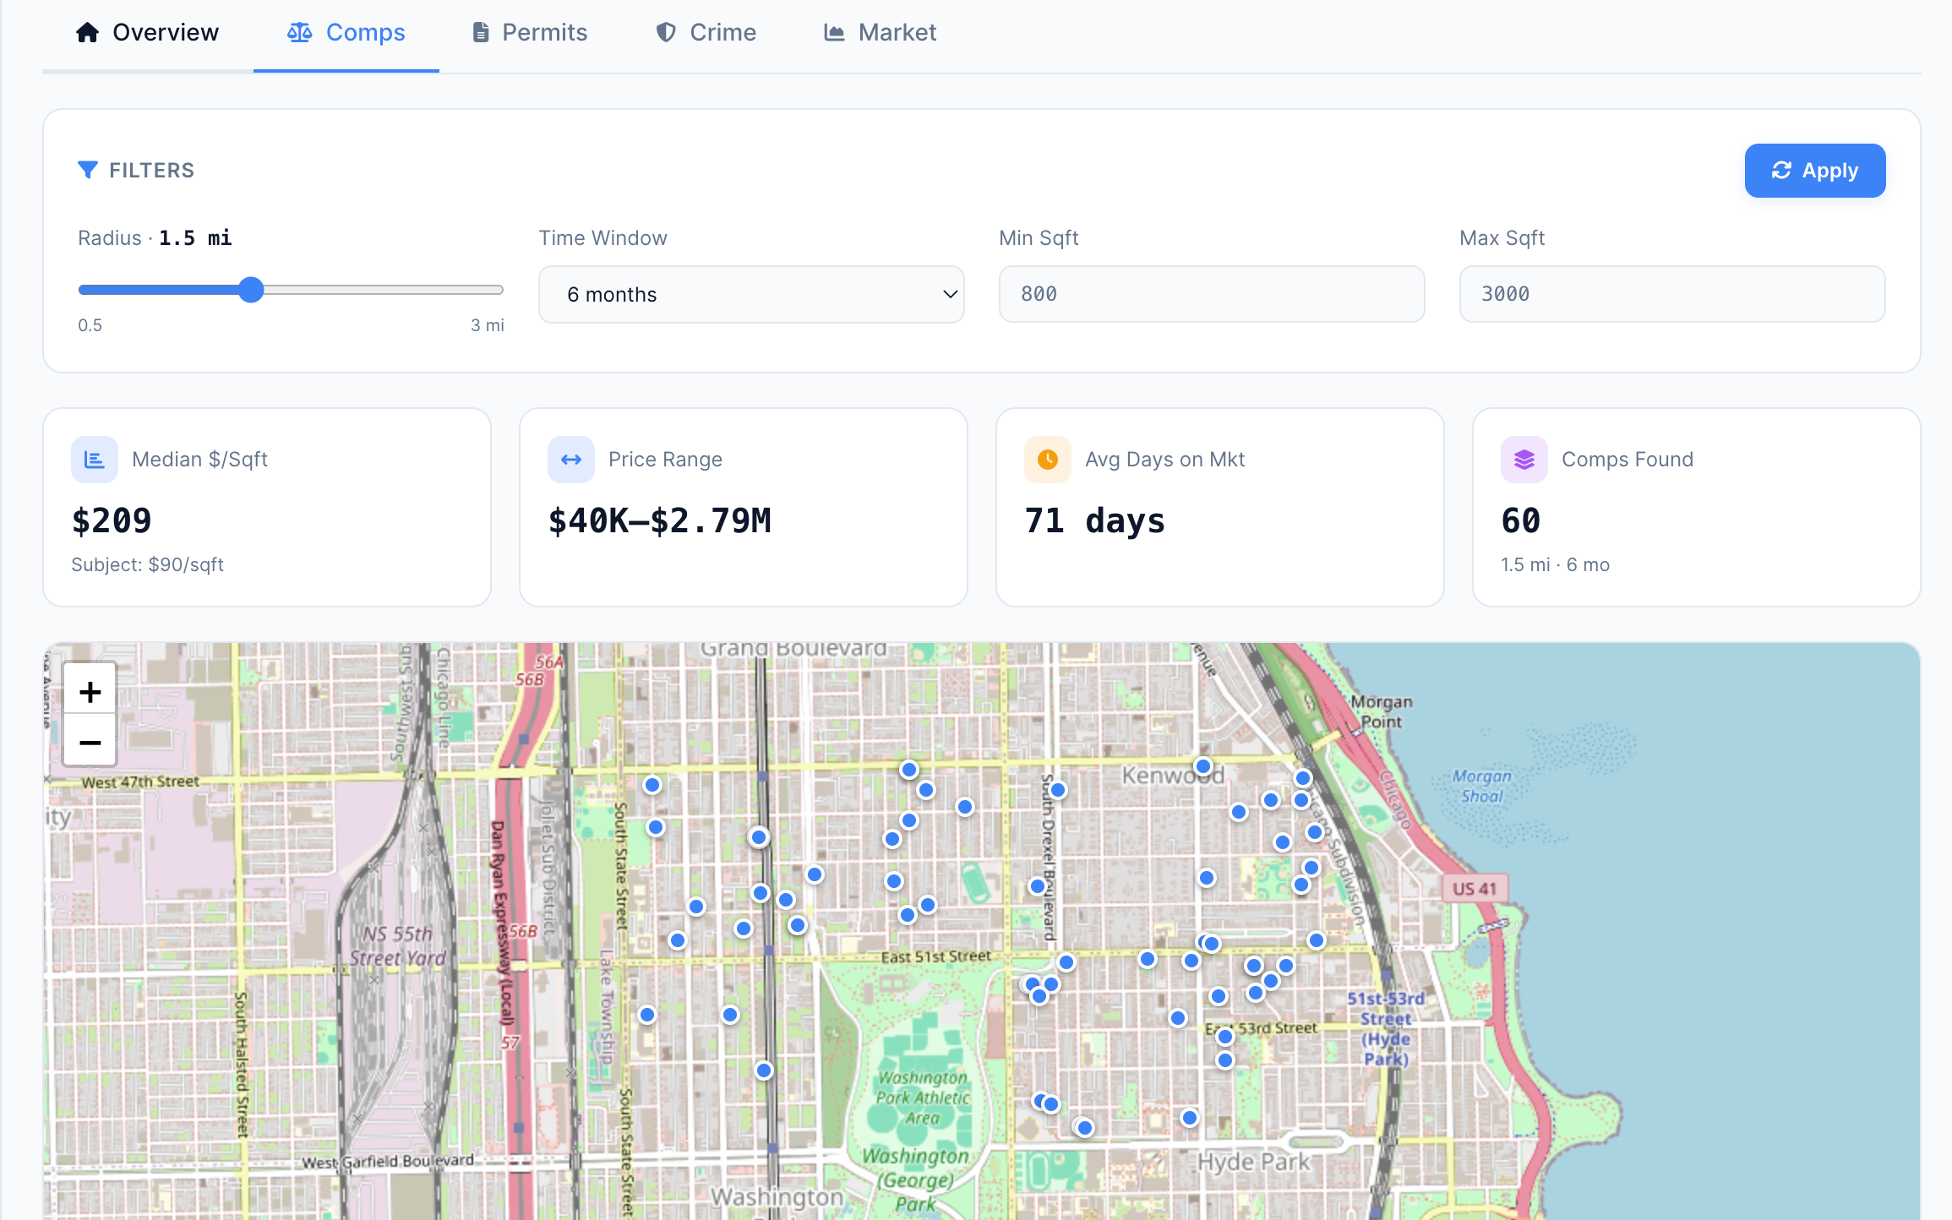Image resolution: width=1952 pixels, height=1220 pixels.
Task: Click the Max Sqft label
Action: 1502,238
